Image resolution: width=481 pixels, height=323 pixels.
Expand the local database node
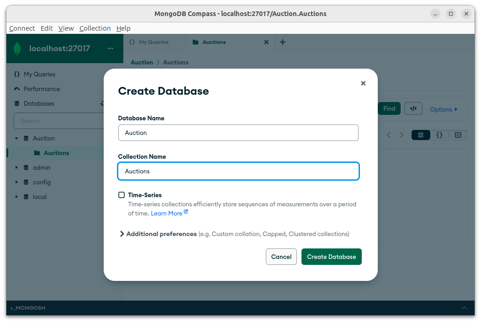(x=16, y=197)
